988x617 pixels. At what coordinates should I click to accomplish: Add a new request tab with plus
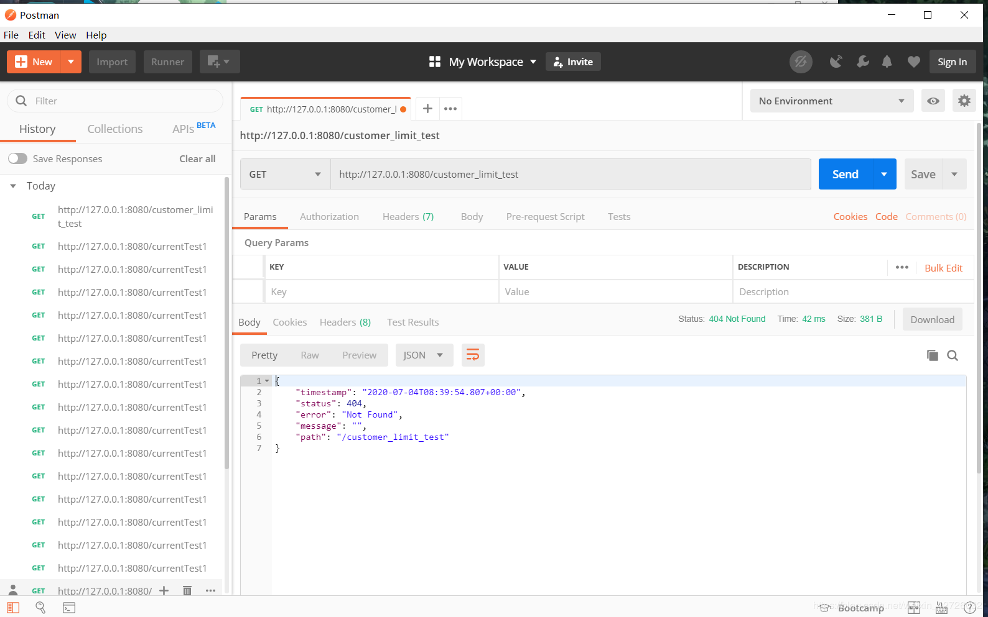coord(427,109)
